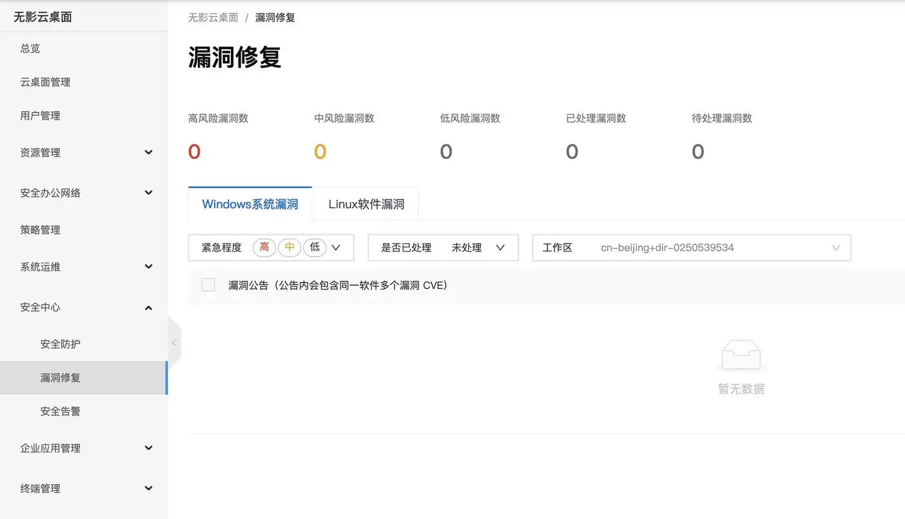Click the 漏洞公告 column header text
This screenshot has height=519, width=905.
(338, 285)
